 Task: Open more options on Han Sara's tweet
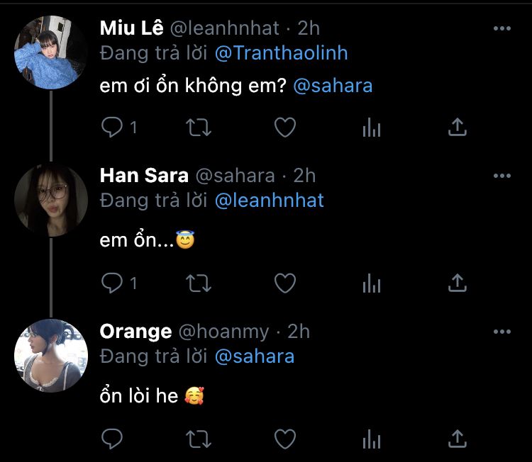[501, 176]
